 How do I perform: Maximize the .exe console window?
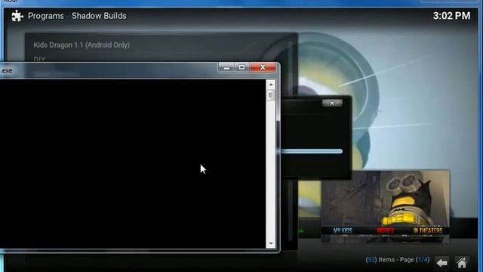coord(241,67)
